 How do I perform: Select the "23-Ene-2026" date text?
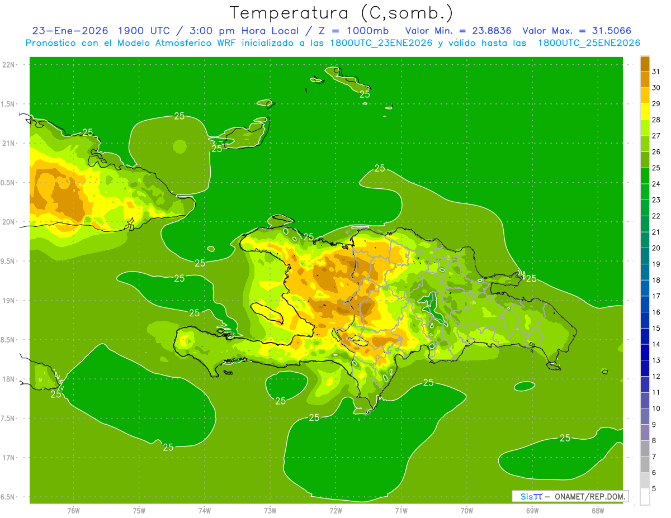(70, 31)
